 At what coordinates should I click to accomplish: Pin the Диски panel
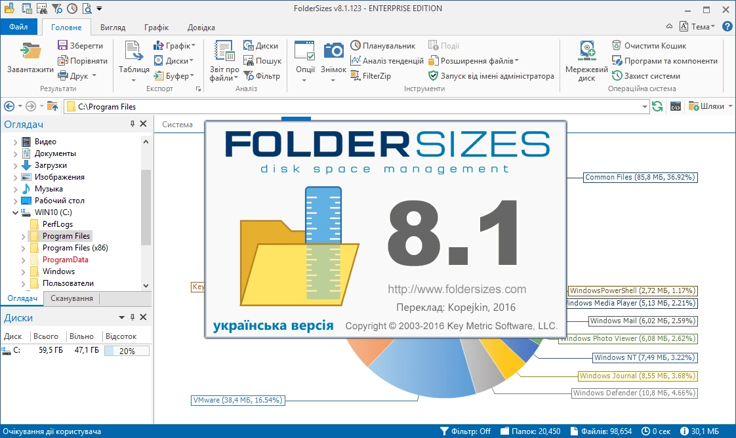tap(133, 317)
